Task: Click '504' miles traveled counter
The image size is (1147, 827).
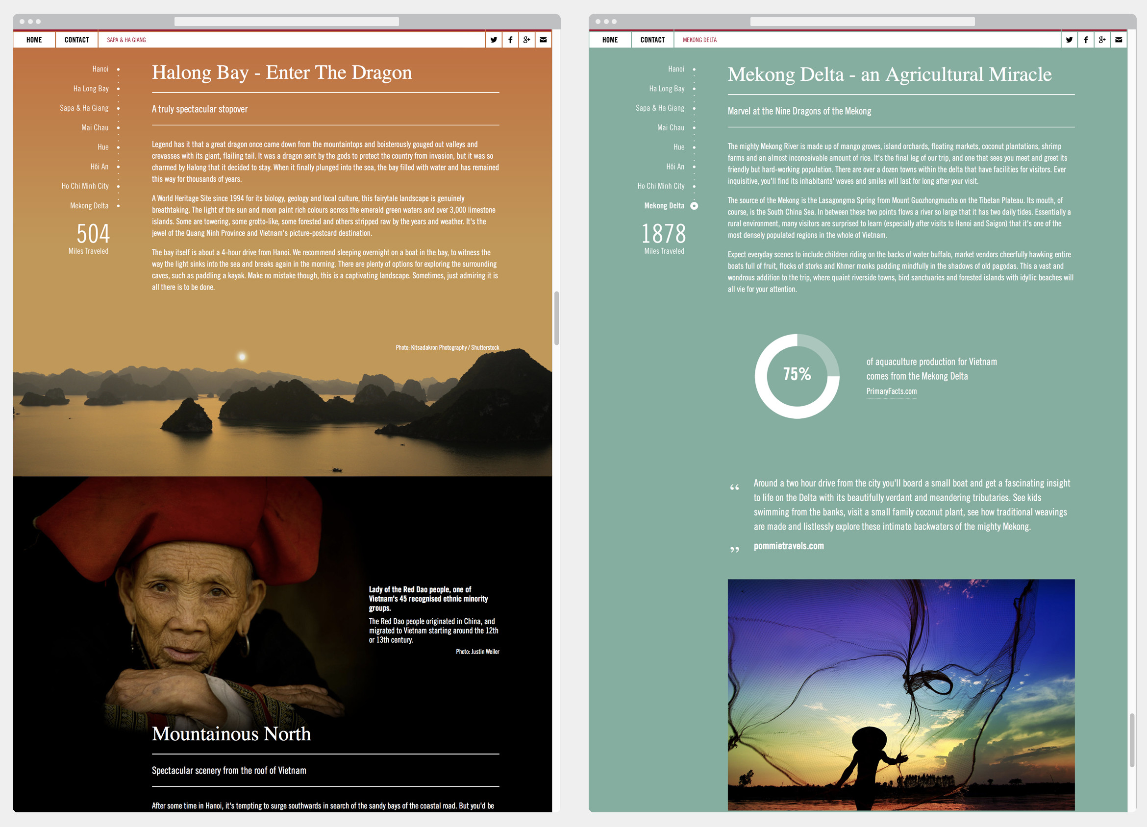Action: pos(93,234)
